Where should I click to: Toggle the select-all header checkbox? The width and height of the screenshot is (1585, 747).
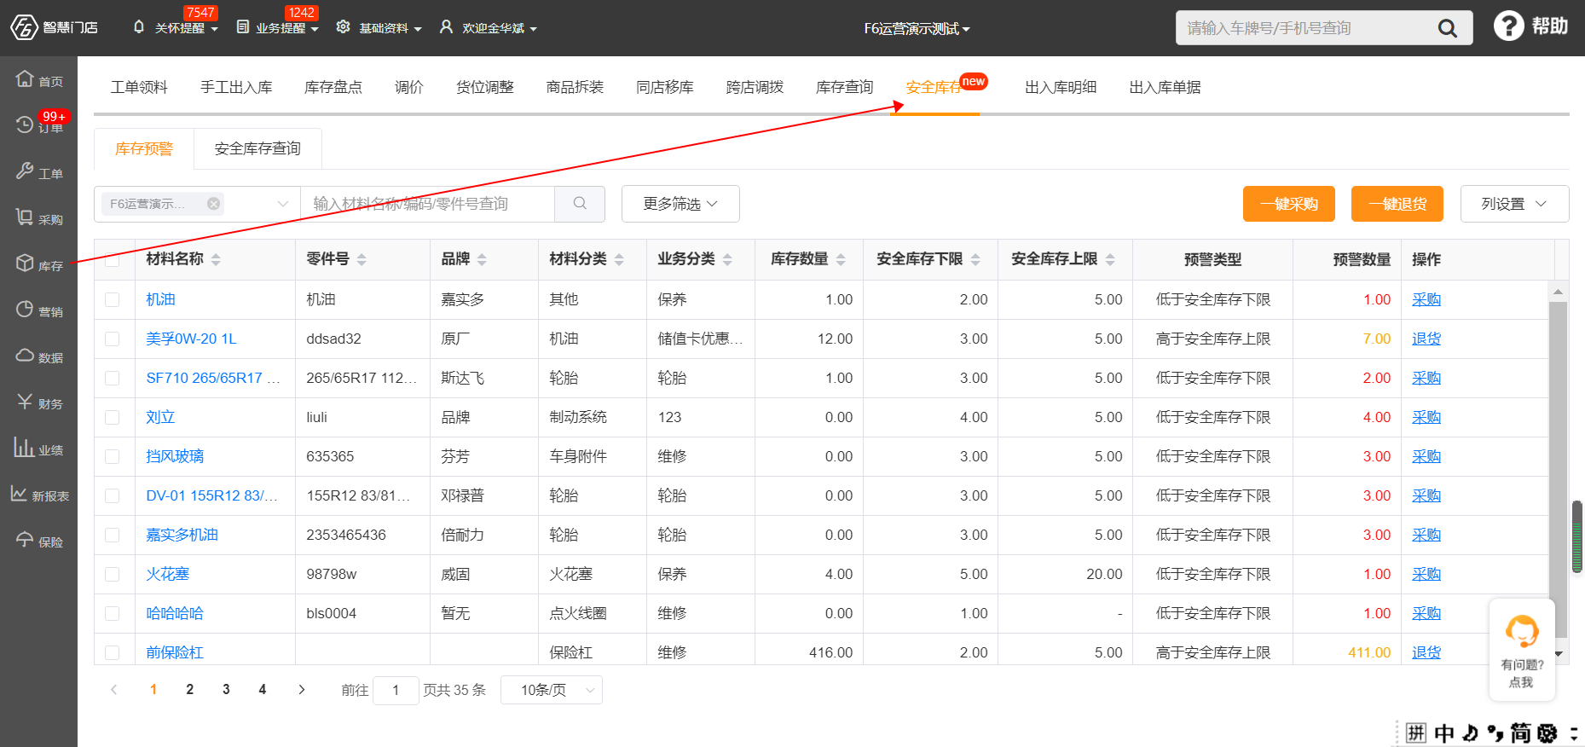point(113,260)
